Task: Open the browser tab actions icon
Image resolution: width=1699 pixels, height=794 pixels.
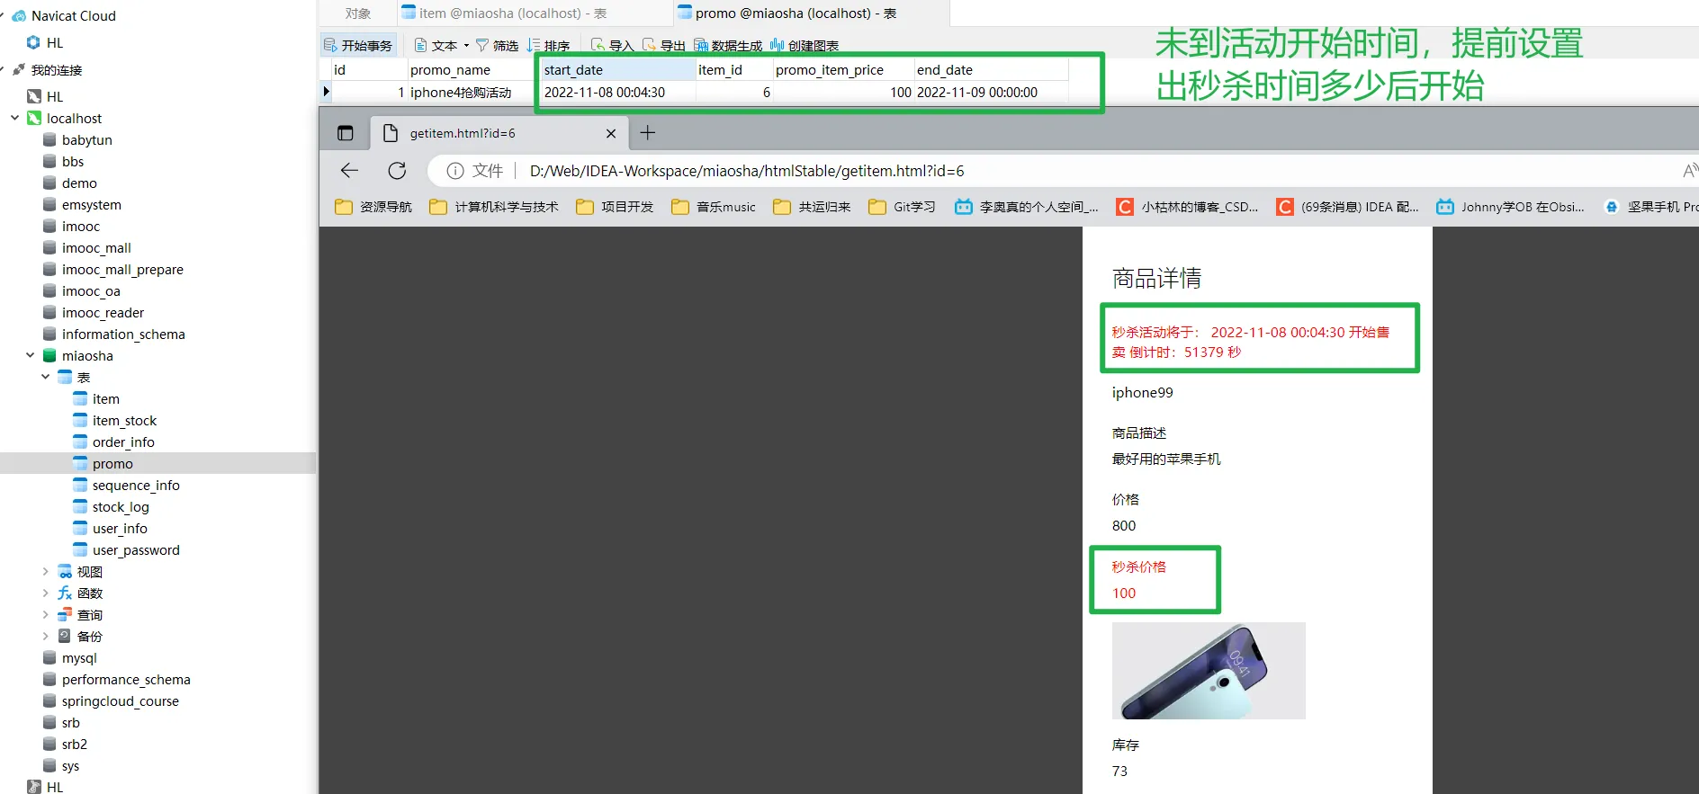Action: [x=346, y=133]
